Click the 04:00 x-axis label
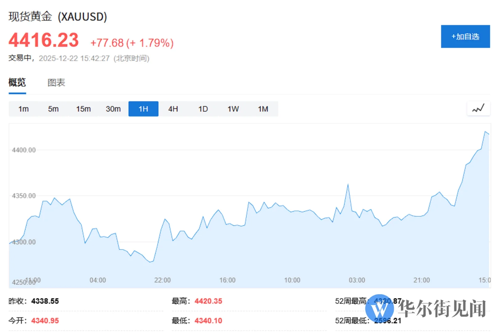Image resolution: width=495 pixels, height=332 pixels. [98, 280]
